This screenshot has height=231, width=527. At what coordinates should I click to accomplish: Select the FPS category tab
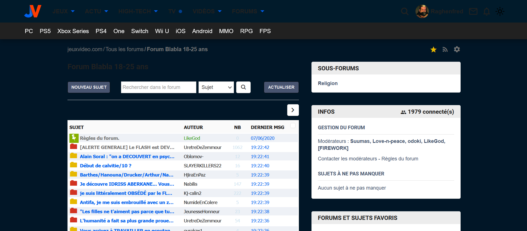coord(265,31)
